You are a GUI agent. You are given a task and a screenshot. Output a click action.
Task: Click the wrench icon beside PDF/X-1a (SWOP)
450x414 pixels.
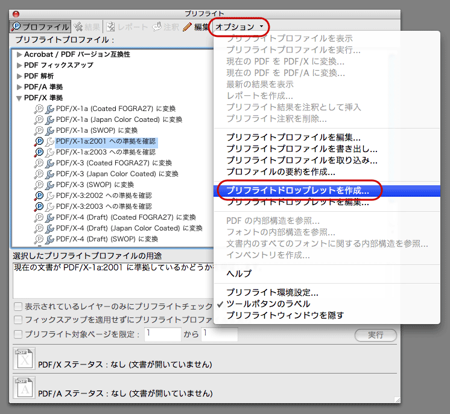(x=49, y=130)
